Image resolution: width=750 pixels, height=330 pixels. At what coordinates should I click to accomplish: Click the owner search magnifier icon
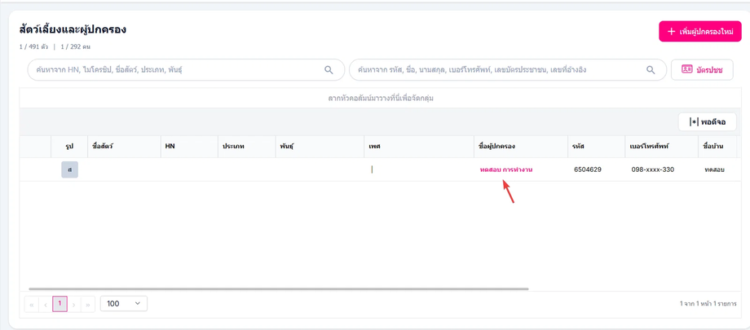click(651, 70)
